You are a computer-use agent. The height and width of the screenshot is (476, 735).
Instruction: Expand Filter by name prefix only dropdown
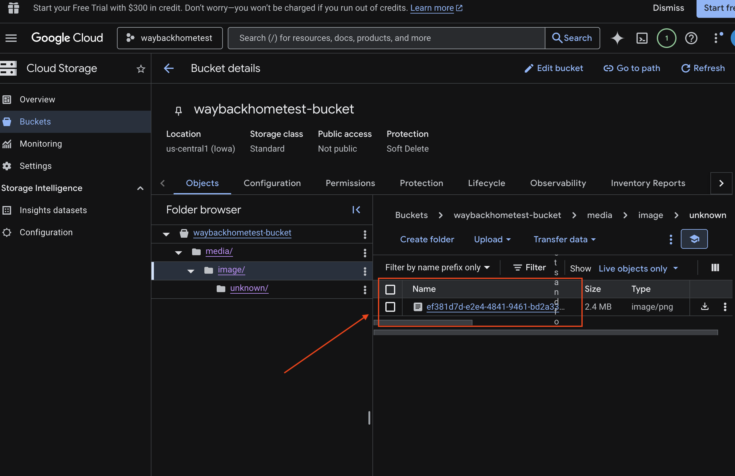tap(437, 268)
